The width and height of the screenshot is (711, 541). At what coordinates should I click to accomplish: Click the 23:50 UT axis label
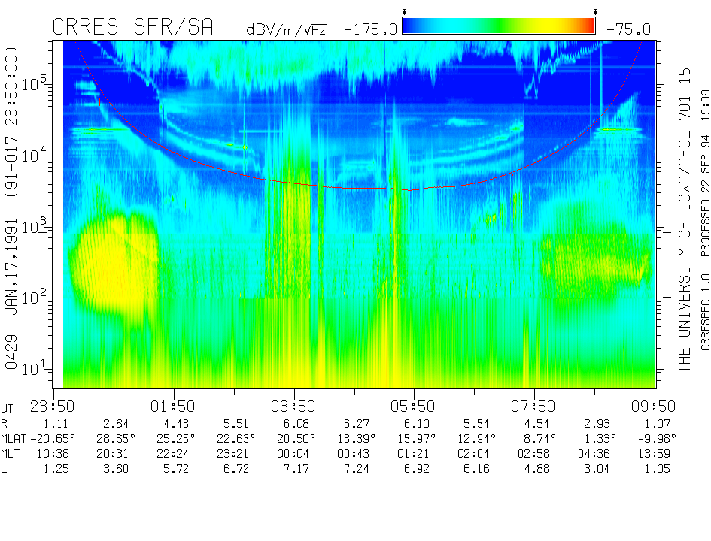[x=52, y=407]
